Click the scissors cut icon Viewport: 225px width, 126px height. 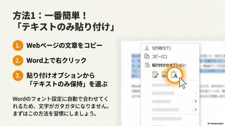coord(147,48)
